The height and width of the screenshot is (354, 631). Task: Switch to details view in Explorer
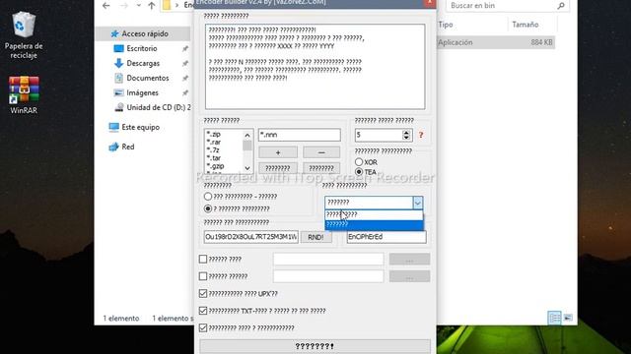554,318
